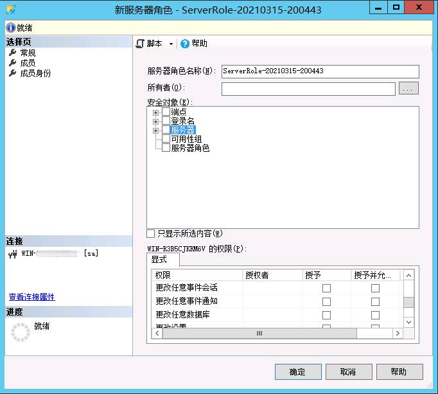Screen dimensions: 438x394
Task: Click the wrench icon next to 成员
Action: pyautogui.click(x=13, y=62)
